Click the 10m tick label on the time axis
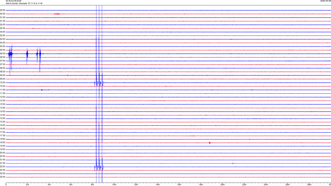 pos(114,185)
